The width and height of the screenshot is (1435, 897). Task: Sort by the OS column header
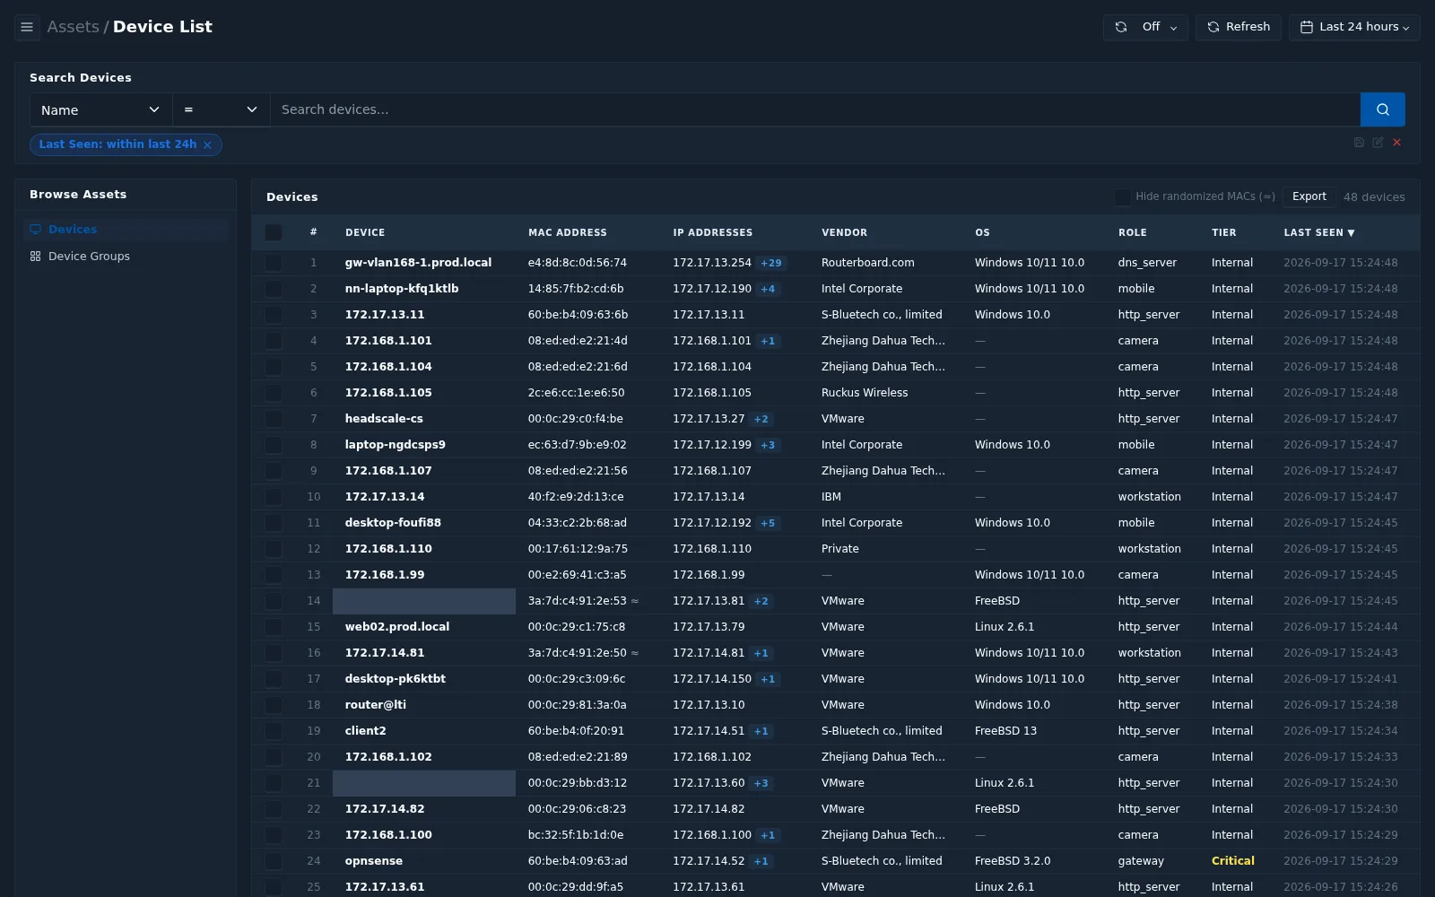[983, 232]
